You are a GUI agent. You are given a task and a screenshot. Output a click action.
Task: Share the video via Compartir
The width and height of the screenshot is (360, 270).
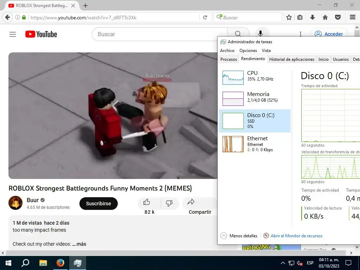pos(200,206)
